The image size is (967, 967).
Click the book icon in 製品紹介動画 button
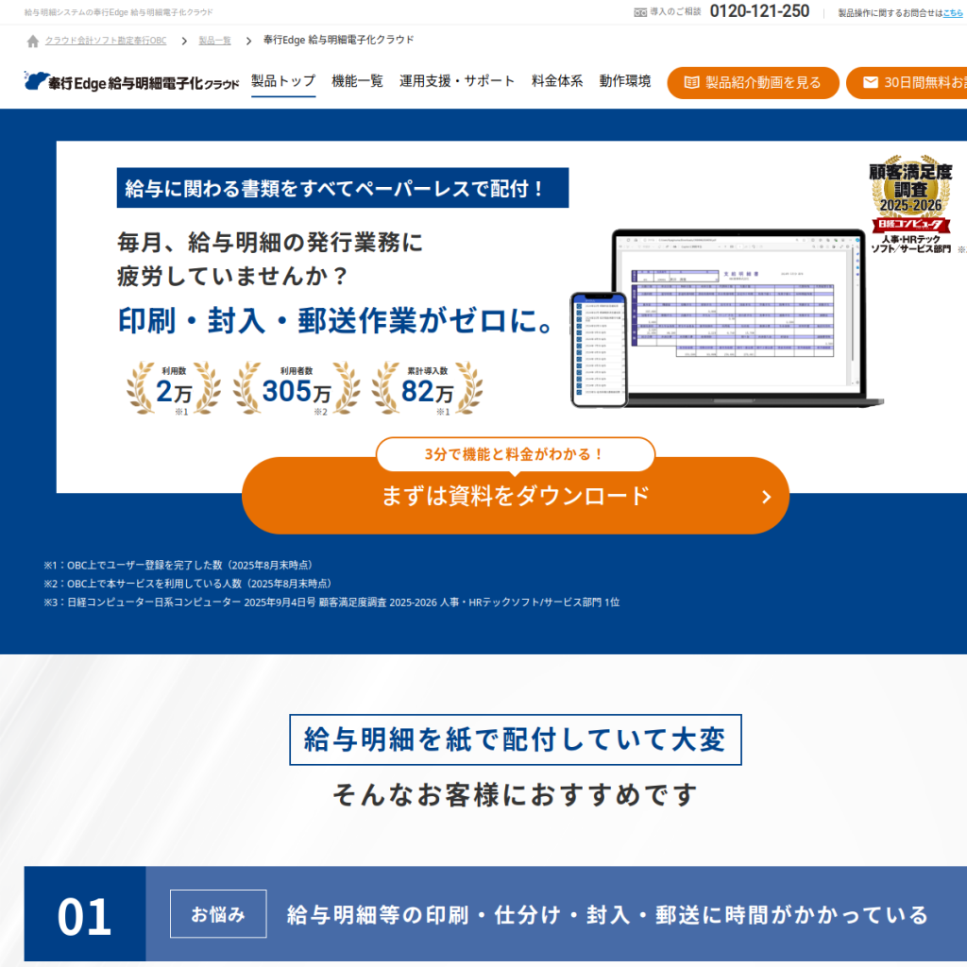[692, 83]
